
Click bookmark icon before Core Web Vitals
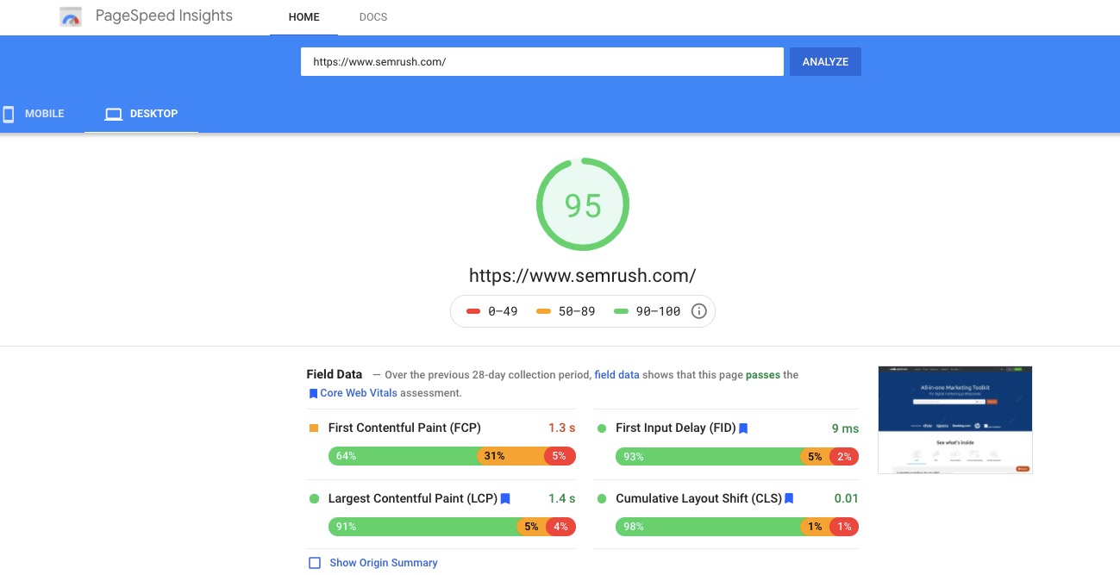click(313, 394)
